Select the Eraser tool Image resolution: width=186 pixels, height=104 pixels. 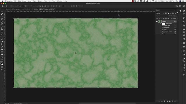2,34
